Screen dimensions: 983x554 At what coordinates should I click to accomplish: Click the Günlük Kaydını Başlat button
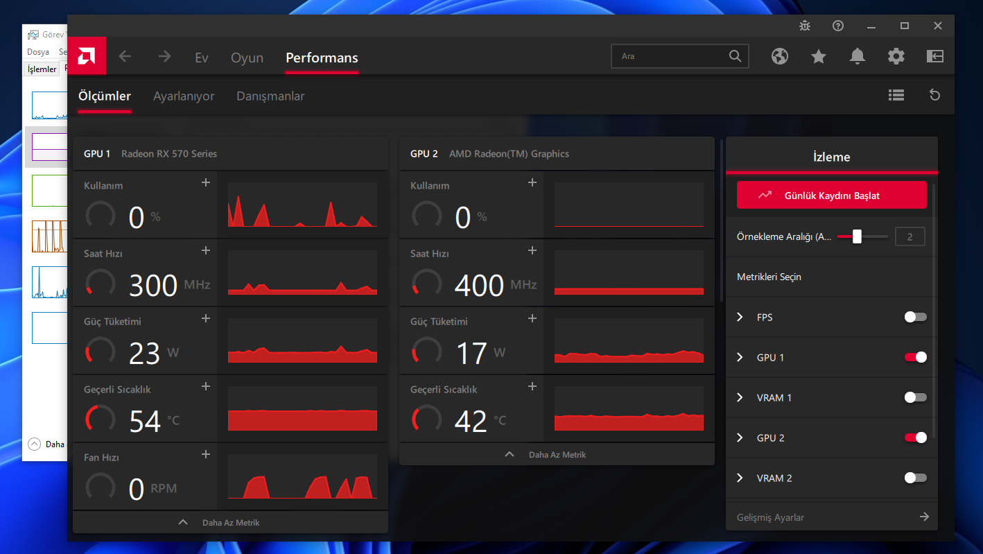832,195
